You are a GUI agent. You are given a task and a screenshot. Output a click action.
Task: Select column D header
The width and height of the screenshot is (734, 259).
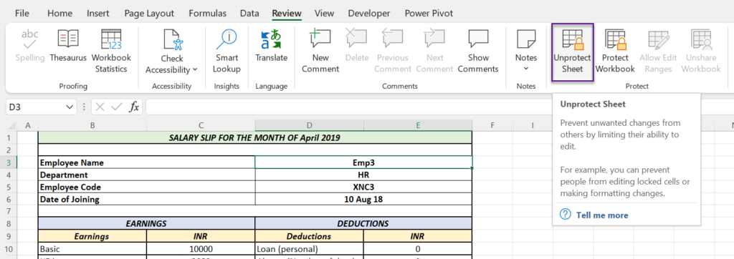click(x=309, y=125)
